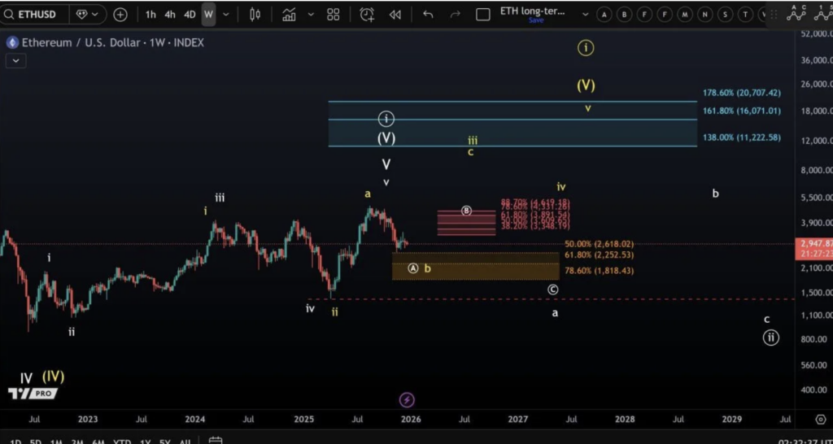Viewport: 833px width, 444px height.
Task: Switch to the 1h timeframe
Action: point(150,15)
